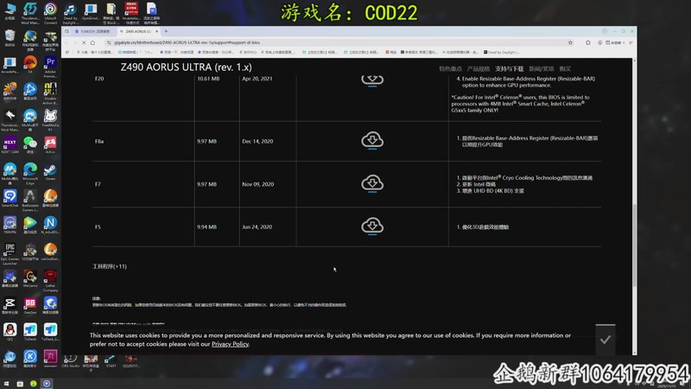691x389 pixels.
Task: Open the Epic Games Launcher desktop icon
Action: click(10, 253)
